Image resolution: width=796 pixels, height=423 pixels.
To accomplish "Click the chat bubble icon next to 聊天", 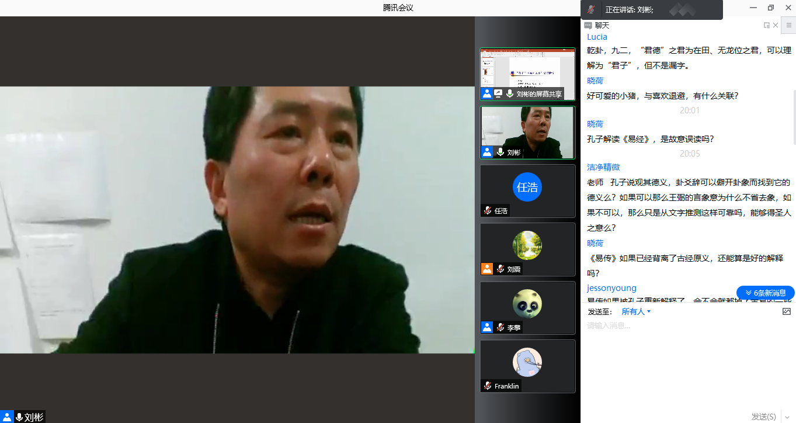I will coord(588,26).
